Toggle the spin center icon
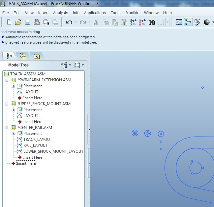214x207 pixels. pos(188,22)
